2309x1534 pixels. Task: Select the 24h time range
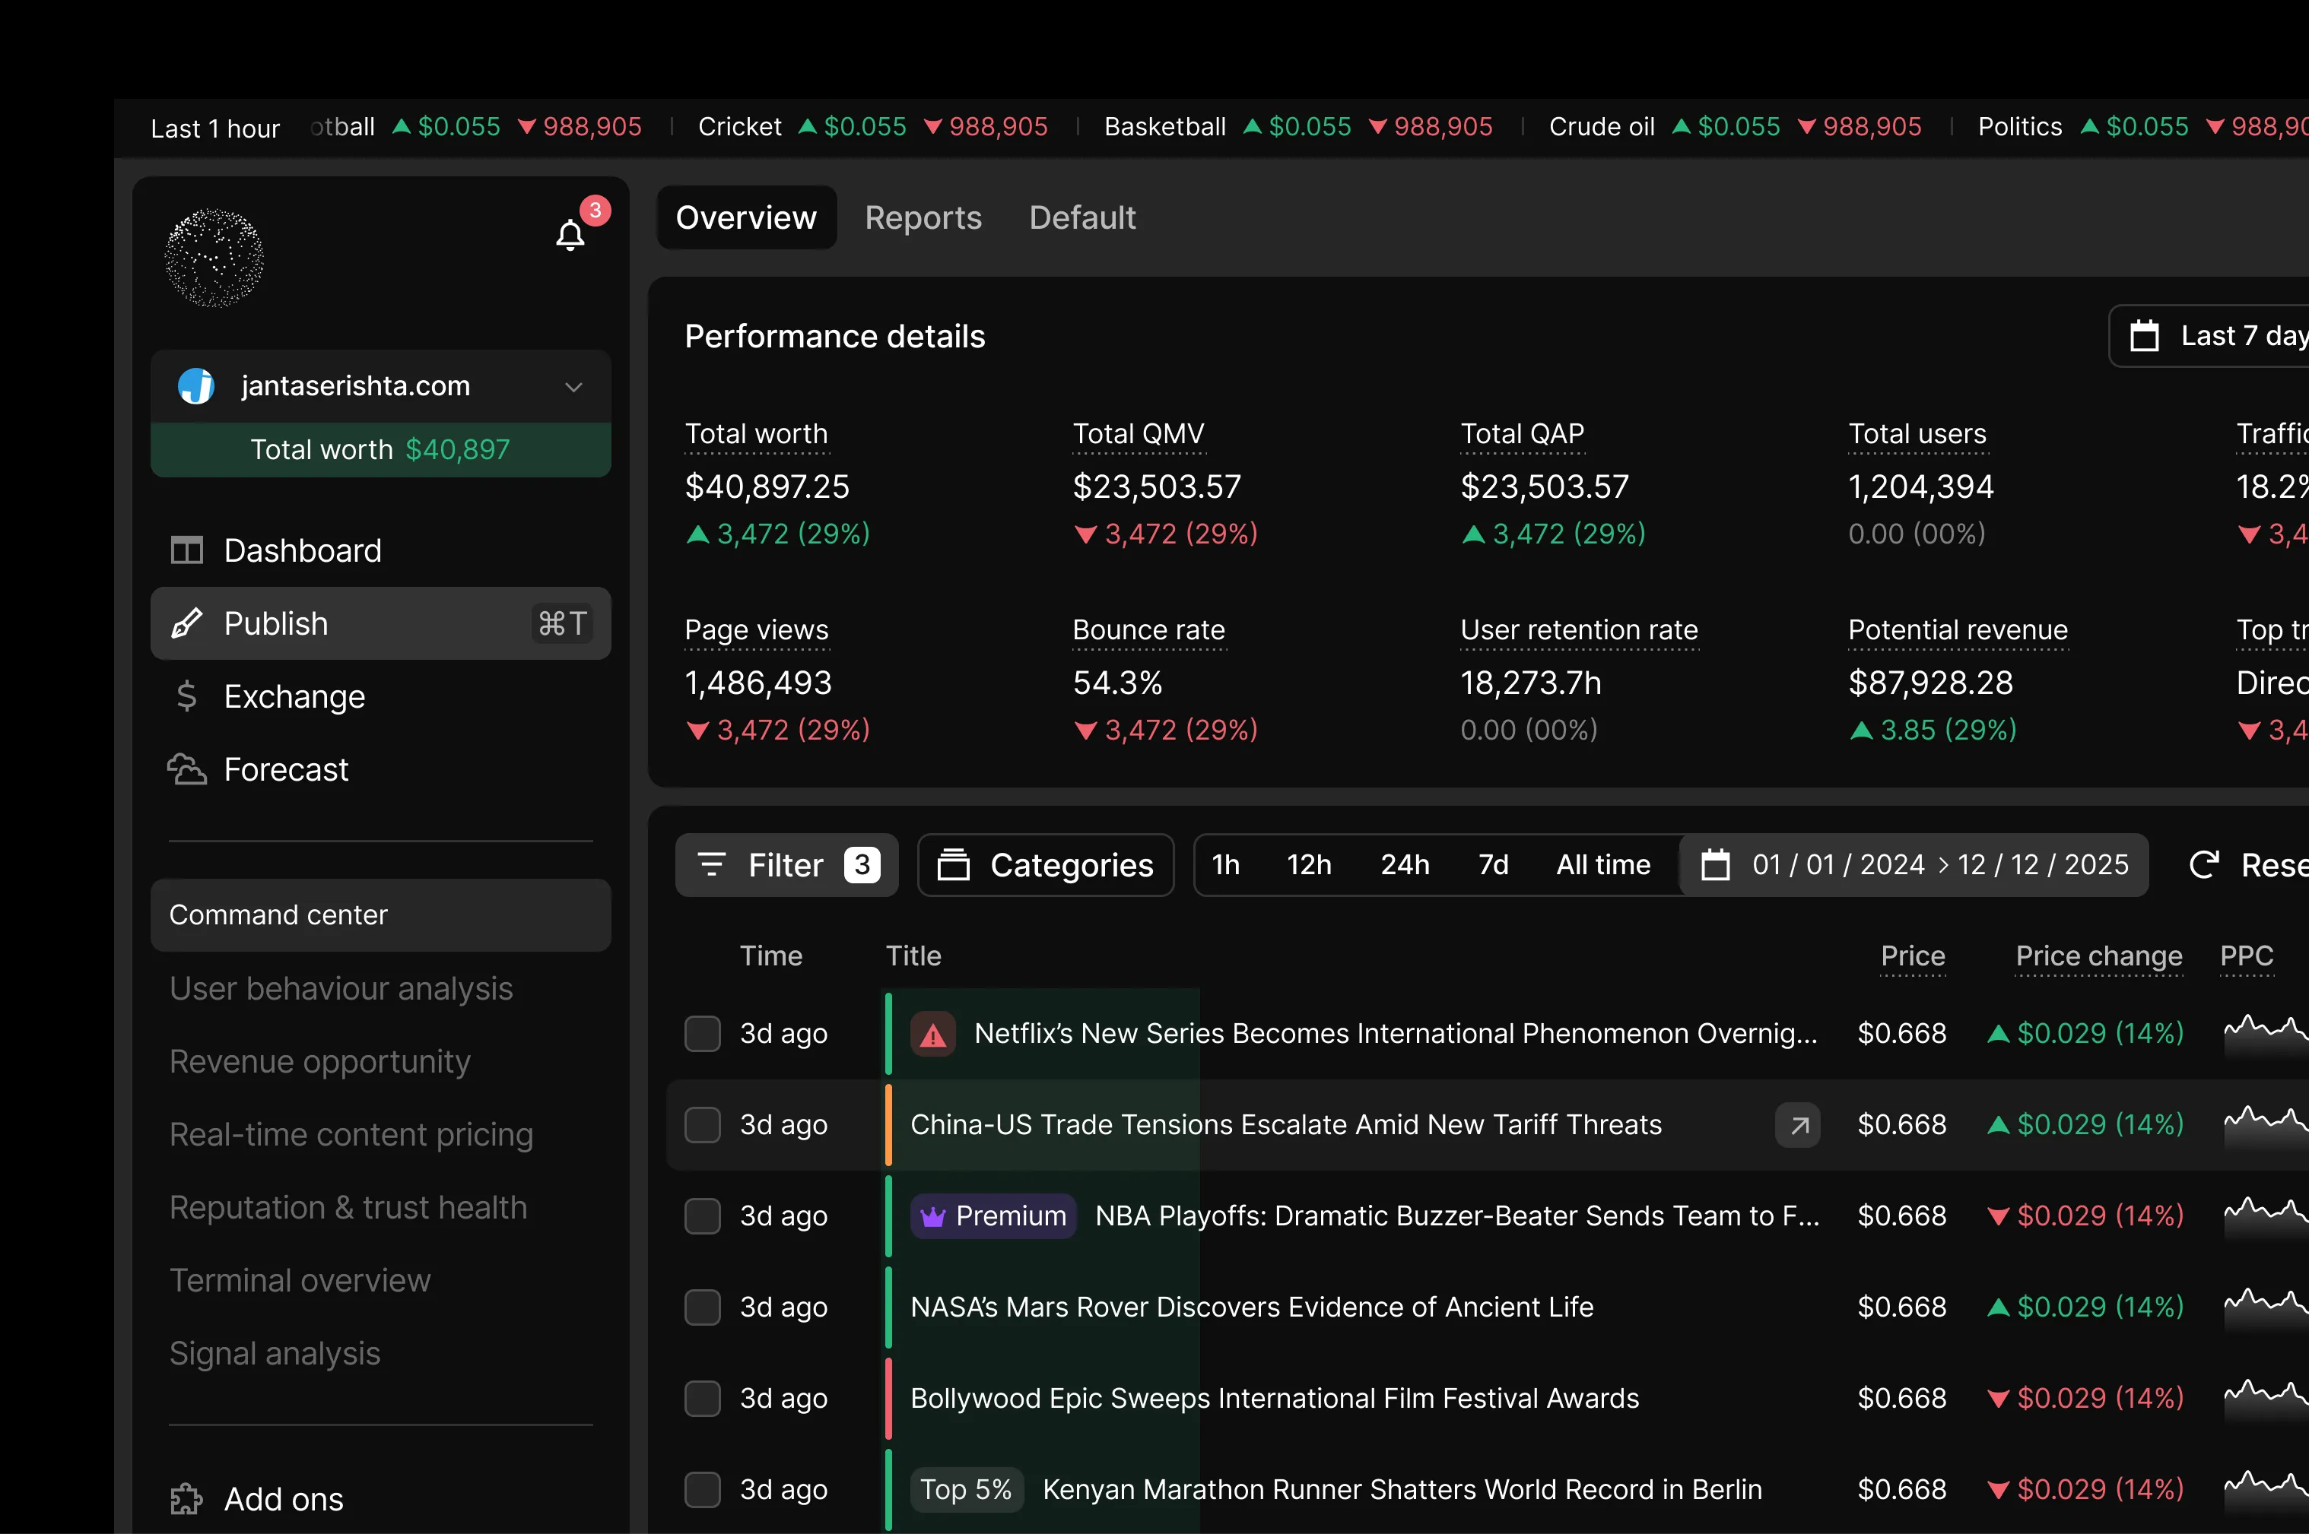tap(1405, 865)
